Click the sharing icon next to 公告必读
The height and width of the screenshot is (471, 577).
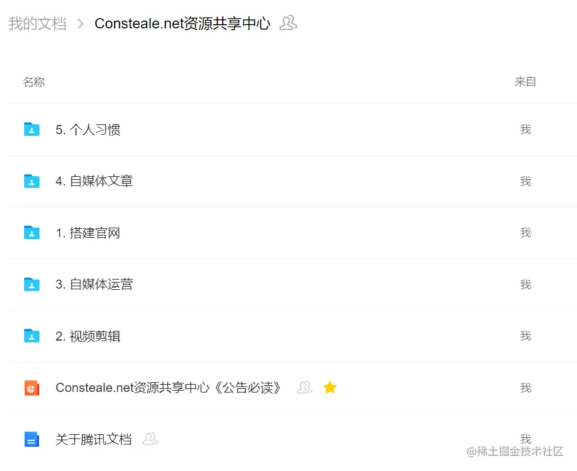click(304, 388)
